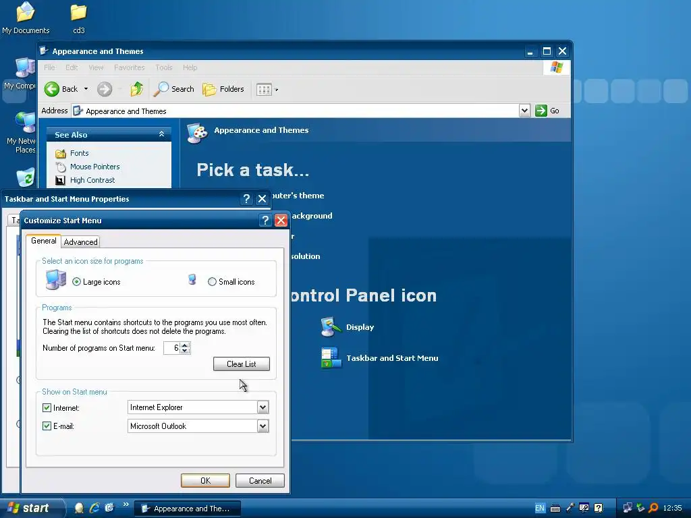Click the language bar help icon
Screen dimensions: 691x518
pyautogui.click(x=599, y=508)
